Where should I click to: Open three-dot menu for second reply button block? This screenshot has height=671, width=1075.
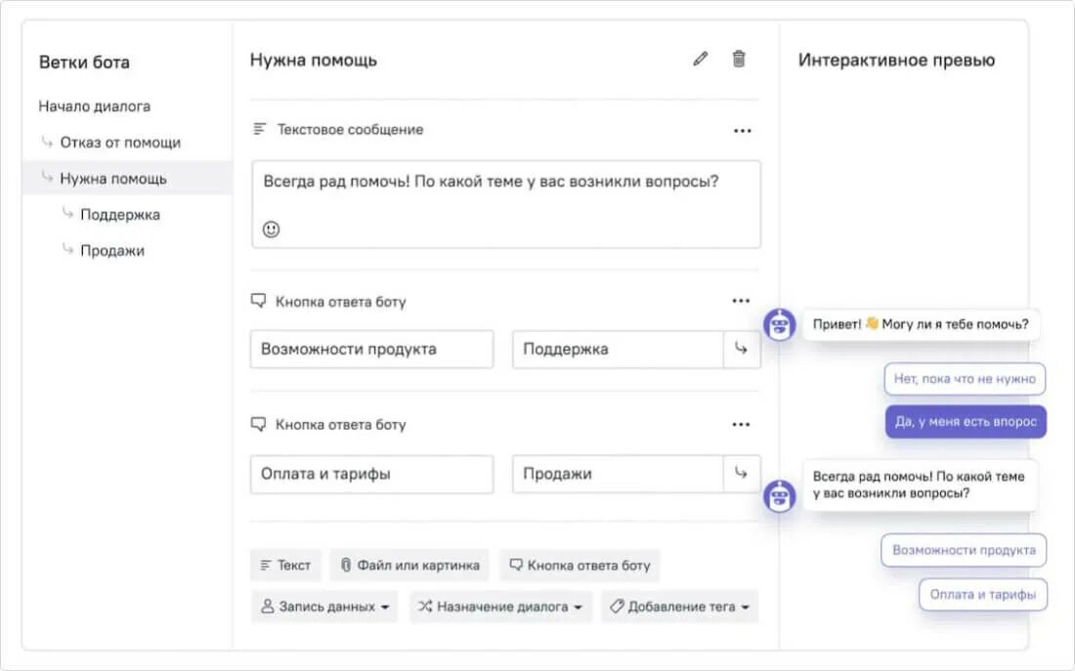click(741, 425)
